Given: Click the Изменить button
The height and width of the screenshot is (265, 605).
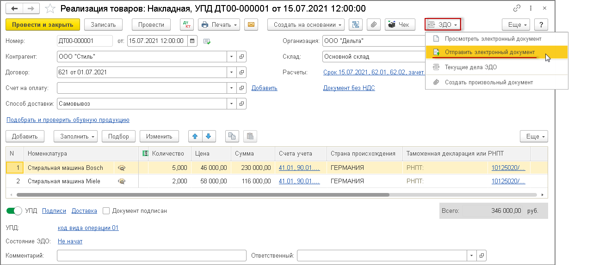Looking at the screenshot, I should tap(159, 136).
